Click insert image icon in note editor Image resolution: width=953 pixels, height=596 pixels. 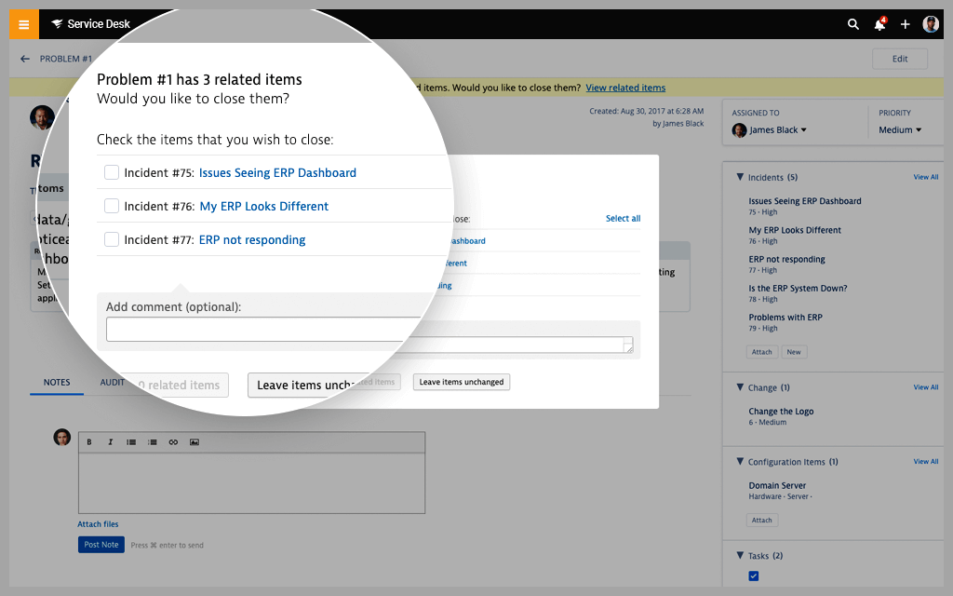tap(195, 441)
